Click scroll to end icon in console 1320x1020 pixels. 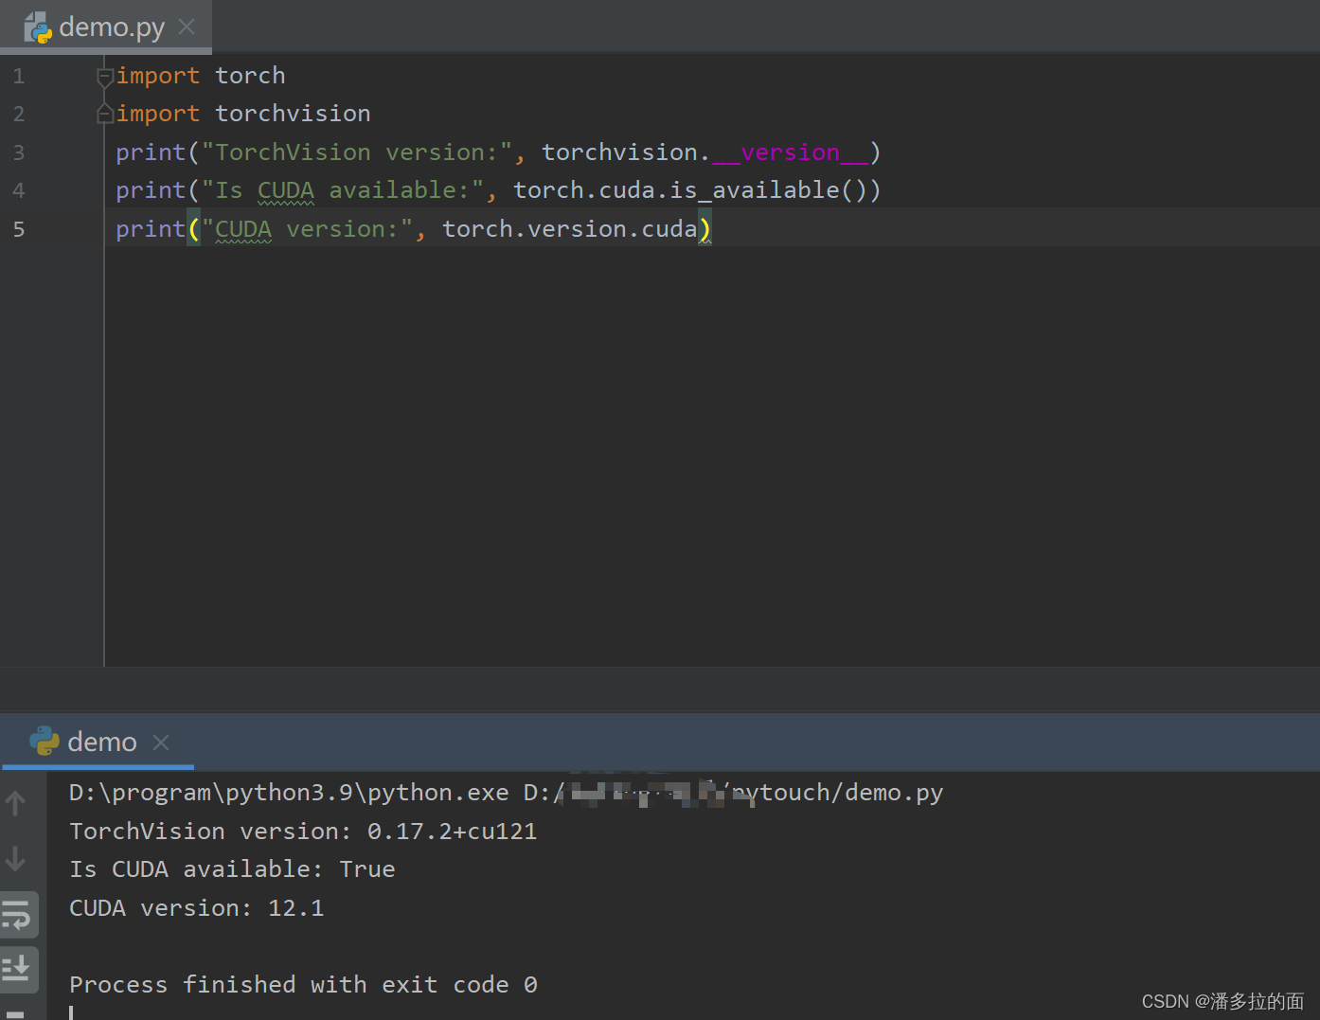(x=17, y=969)
